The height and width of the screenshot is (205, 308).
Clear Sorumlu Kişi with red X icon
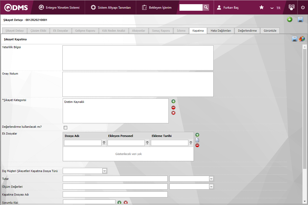click(x=126, y=202)
